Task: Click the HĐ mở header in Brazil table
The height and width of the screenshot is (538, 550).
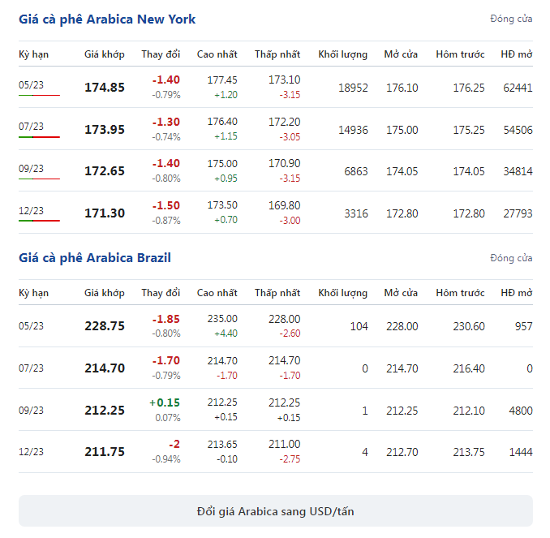Action: pyautogui.click(x=517, y=293)
